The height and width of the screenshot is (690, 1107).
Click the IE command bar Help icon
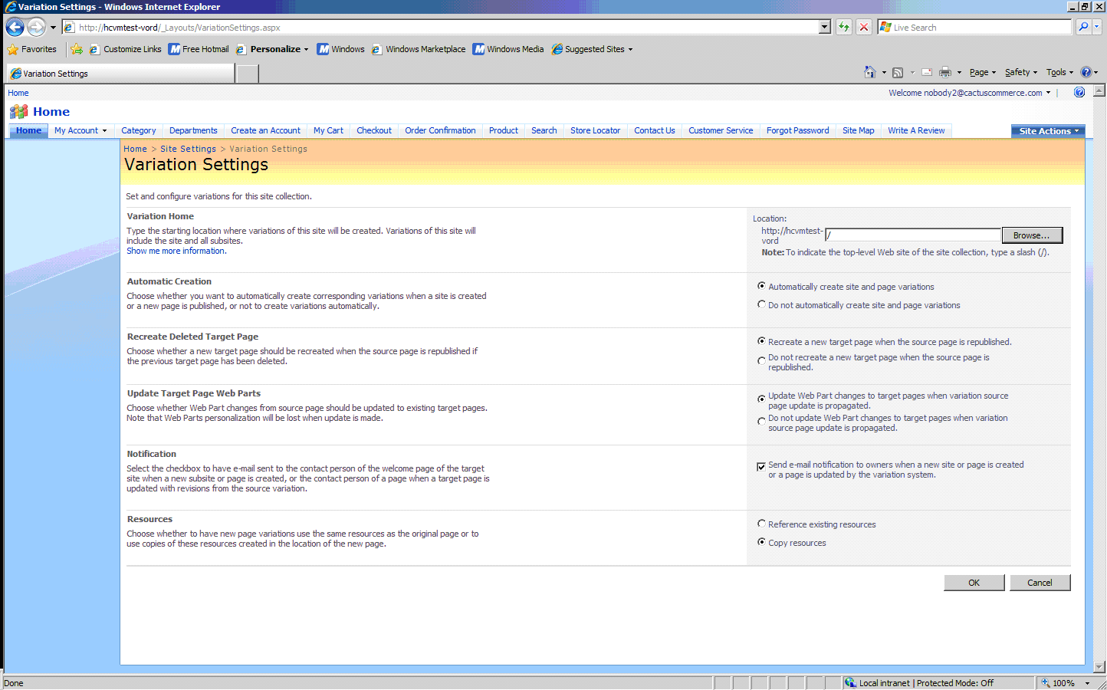click(x=1086, y=72)
